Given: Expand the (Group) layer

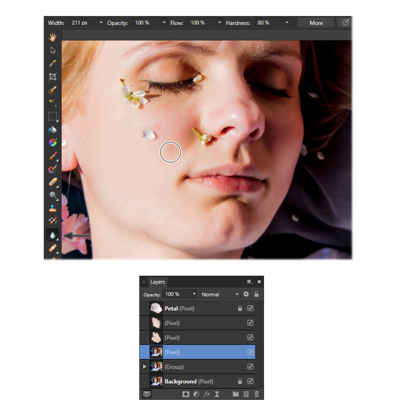Looking at the screenshot, I should click(144, 366).
